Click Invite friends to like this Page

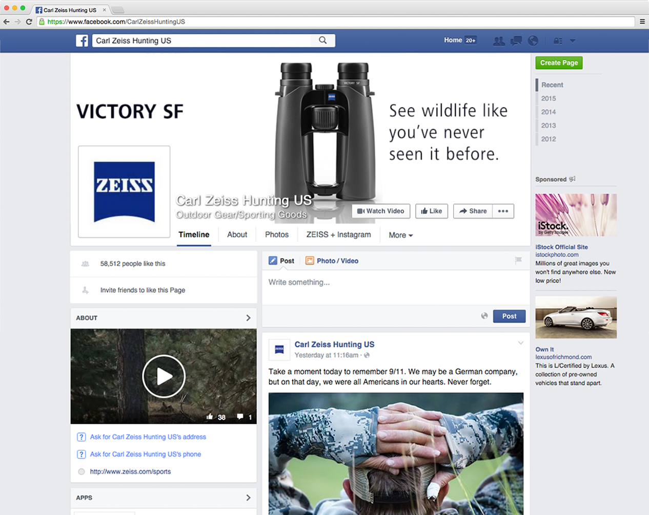click(x=143, y=290)
